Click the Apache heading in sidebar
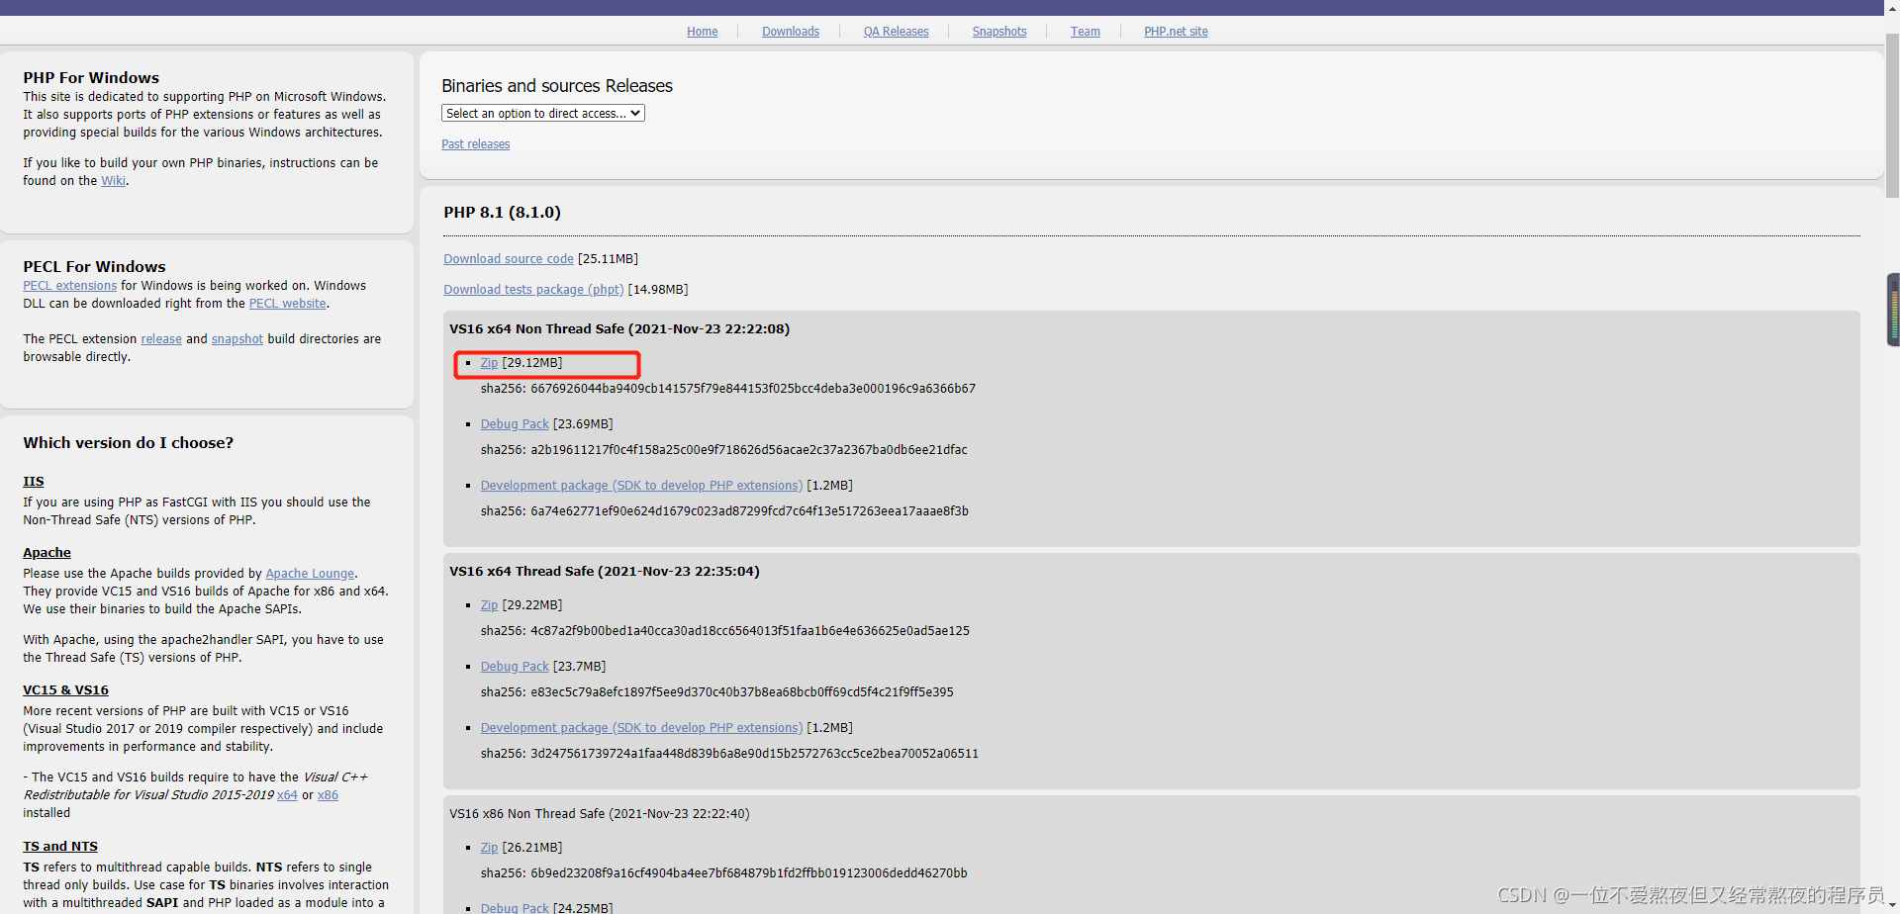1900x914 pixels. tap(47, 553)
